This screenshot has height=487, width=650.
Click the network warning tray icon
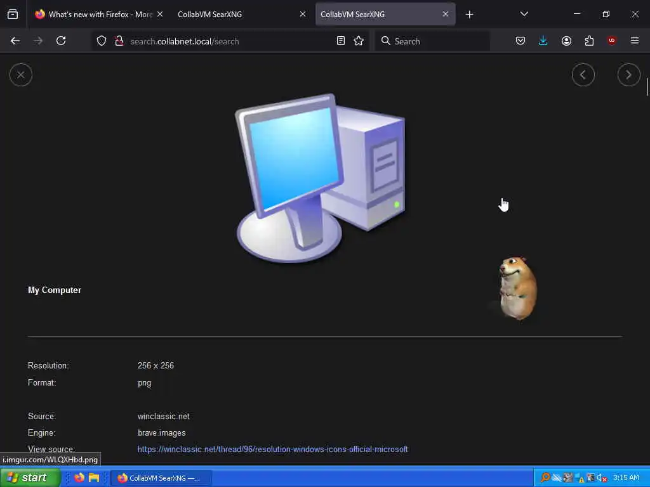point(580,478)
